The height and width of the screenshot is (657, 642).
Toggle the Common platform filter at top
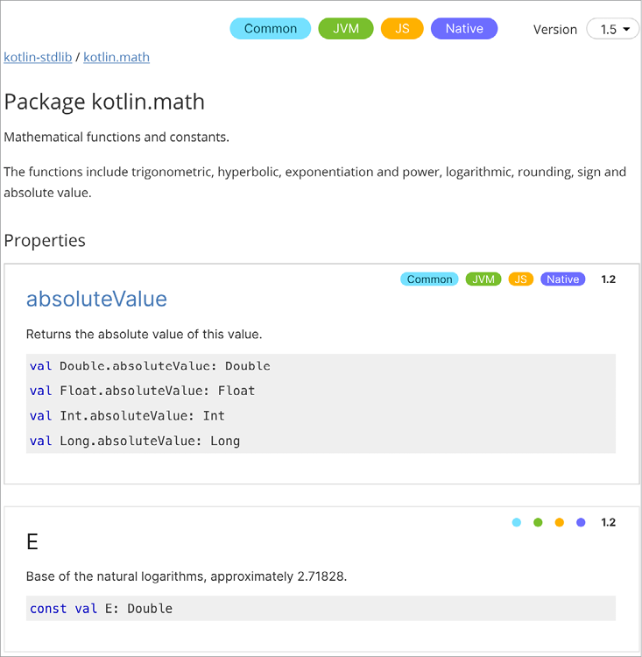(270, 29)
